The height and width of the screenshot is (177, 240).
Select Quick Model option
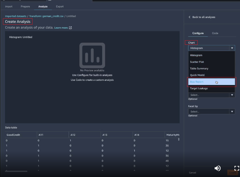coord(197,75)
